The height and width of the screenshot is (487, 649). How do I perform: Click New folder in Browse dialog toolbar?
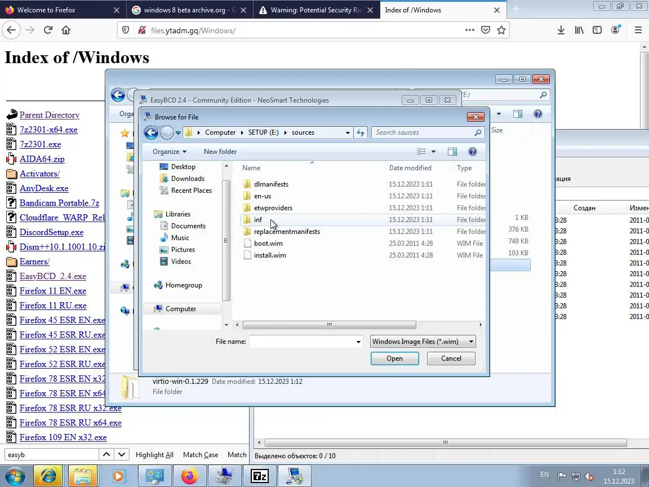click(x=220, y=152)
